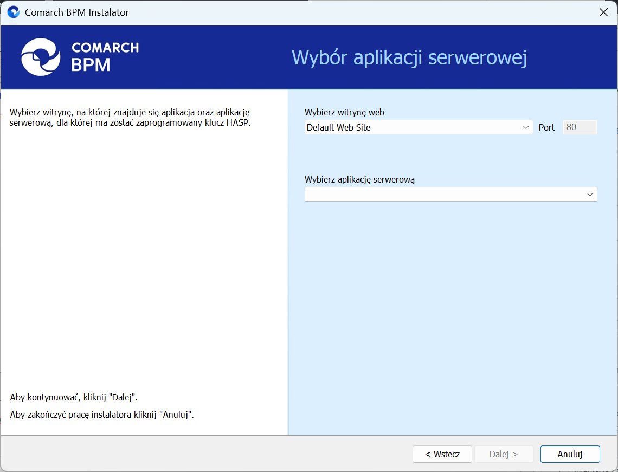Click the Comarch BPM logo in banner
618x472 pixels.
pyautogui.click(x=80, y=57)
